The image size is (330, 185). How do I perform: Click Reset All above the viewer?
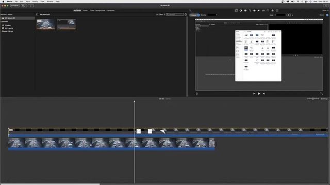[x=325, y=10]
